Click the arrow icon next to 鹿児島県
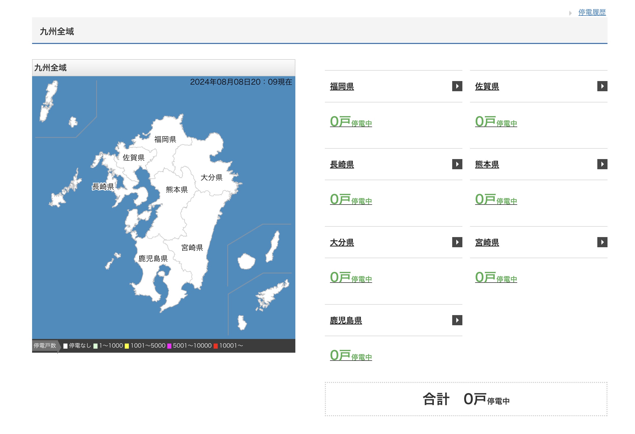Screen dimensions: 635x434 tap(457, 320)
